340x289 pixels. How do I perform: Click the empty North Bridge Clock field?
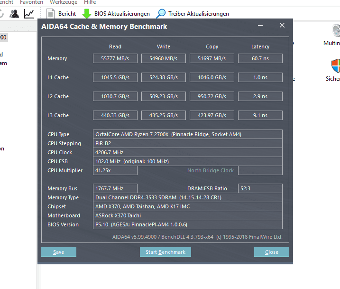(260, 170)
